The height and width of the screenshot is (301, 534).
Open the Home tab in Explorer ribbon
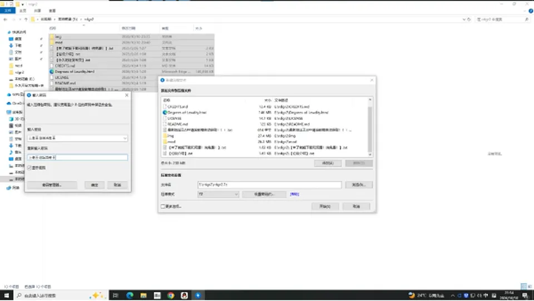(23, 11)
